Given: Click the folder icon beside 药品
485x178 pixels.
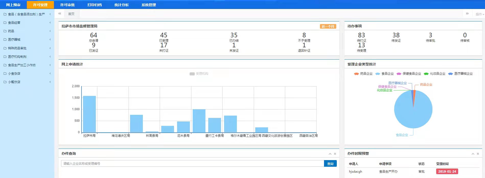Looking at the screenshot, I should [5, 31].
